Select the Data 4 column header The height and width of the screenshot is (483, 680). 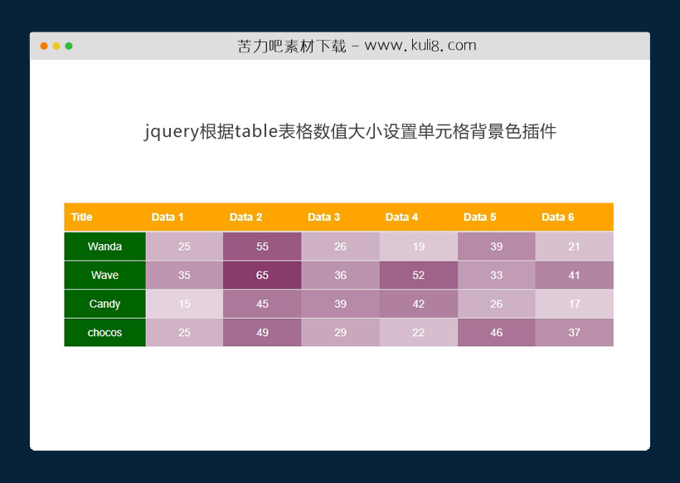[x=401, y=217]
